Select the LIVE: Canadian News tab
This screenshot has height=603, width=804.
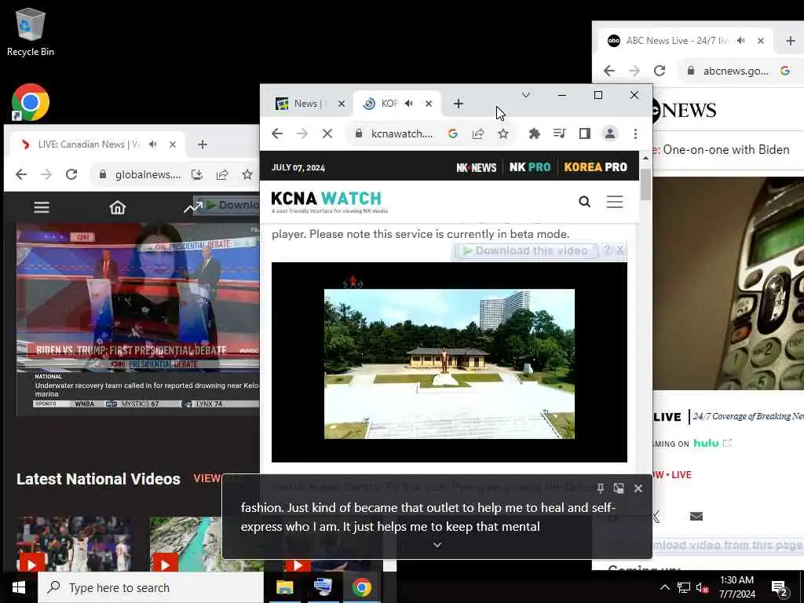tap(97, 144)
